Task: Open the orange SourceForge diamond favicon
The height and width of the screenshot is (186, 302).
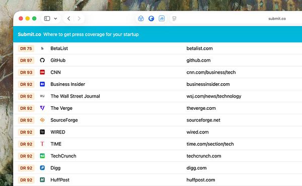Action: pos(42,120)
